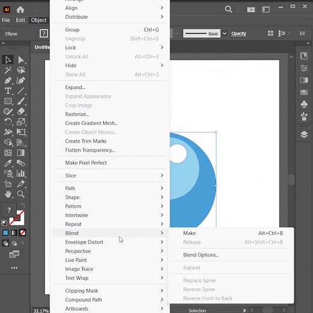This screenshot has width=313, height=313.
Task: Click the Opacity link
Action: coord(238,33)
